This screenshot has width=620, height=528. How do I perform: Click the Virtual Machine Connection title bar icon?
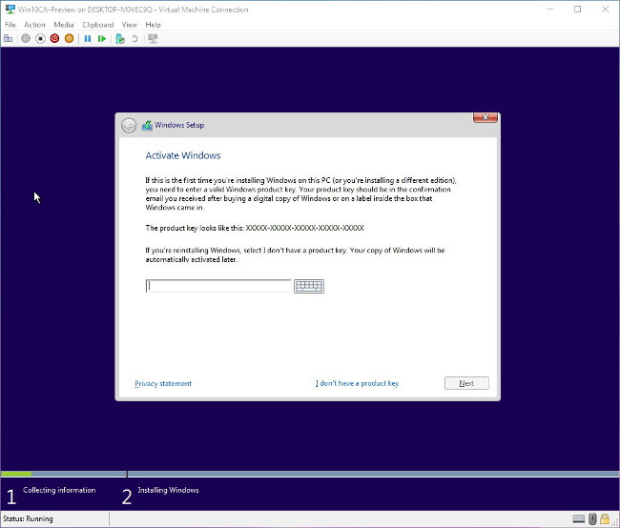pos(10,10)
